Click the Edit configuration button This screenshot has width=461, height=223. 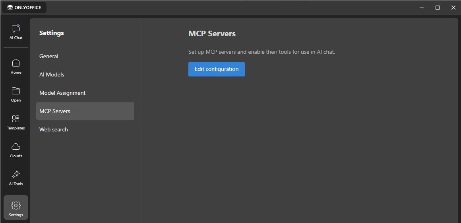coord(216,69)
